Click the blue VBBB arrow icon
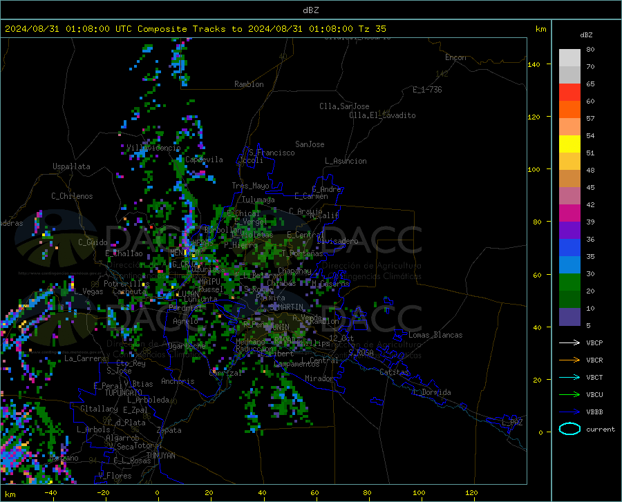Image resolution: width=622 pixels, height=502 pixels. tap(569, 412)
